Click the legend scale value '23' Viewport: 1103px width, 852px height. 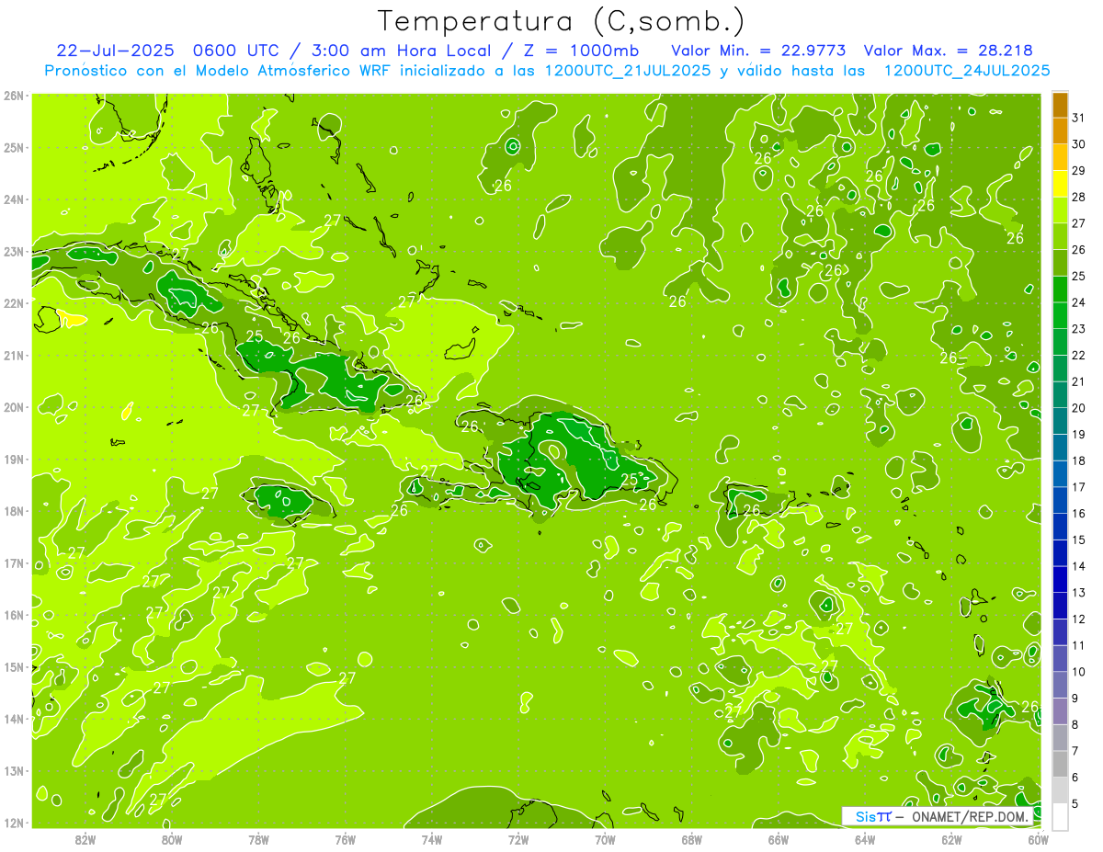[1079, 328]
